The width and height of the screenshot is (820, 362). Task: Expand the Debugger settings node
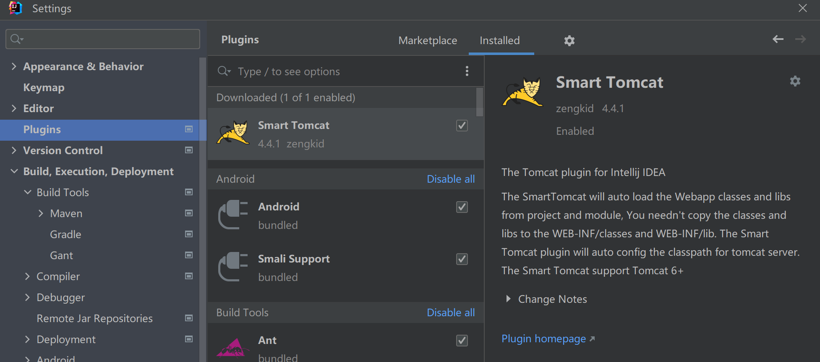(27, 297)
